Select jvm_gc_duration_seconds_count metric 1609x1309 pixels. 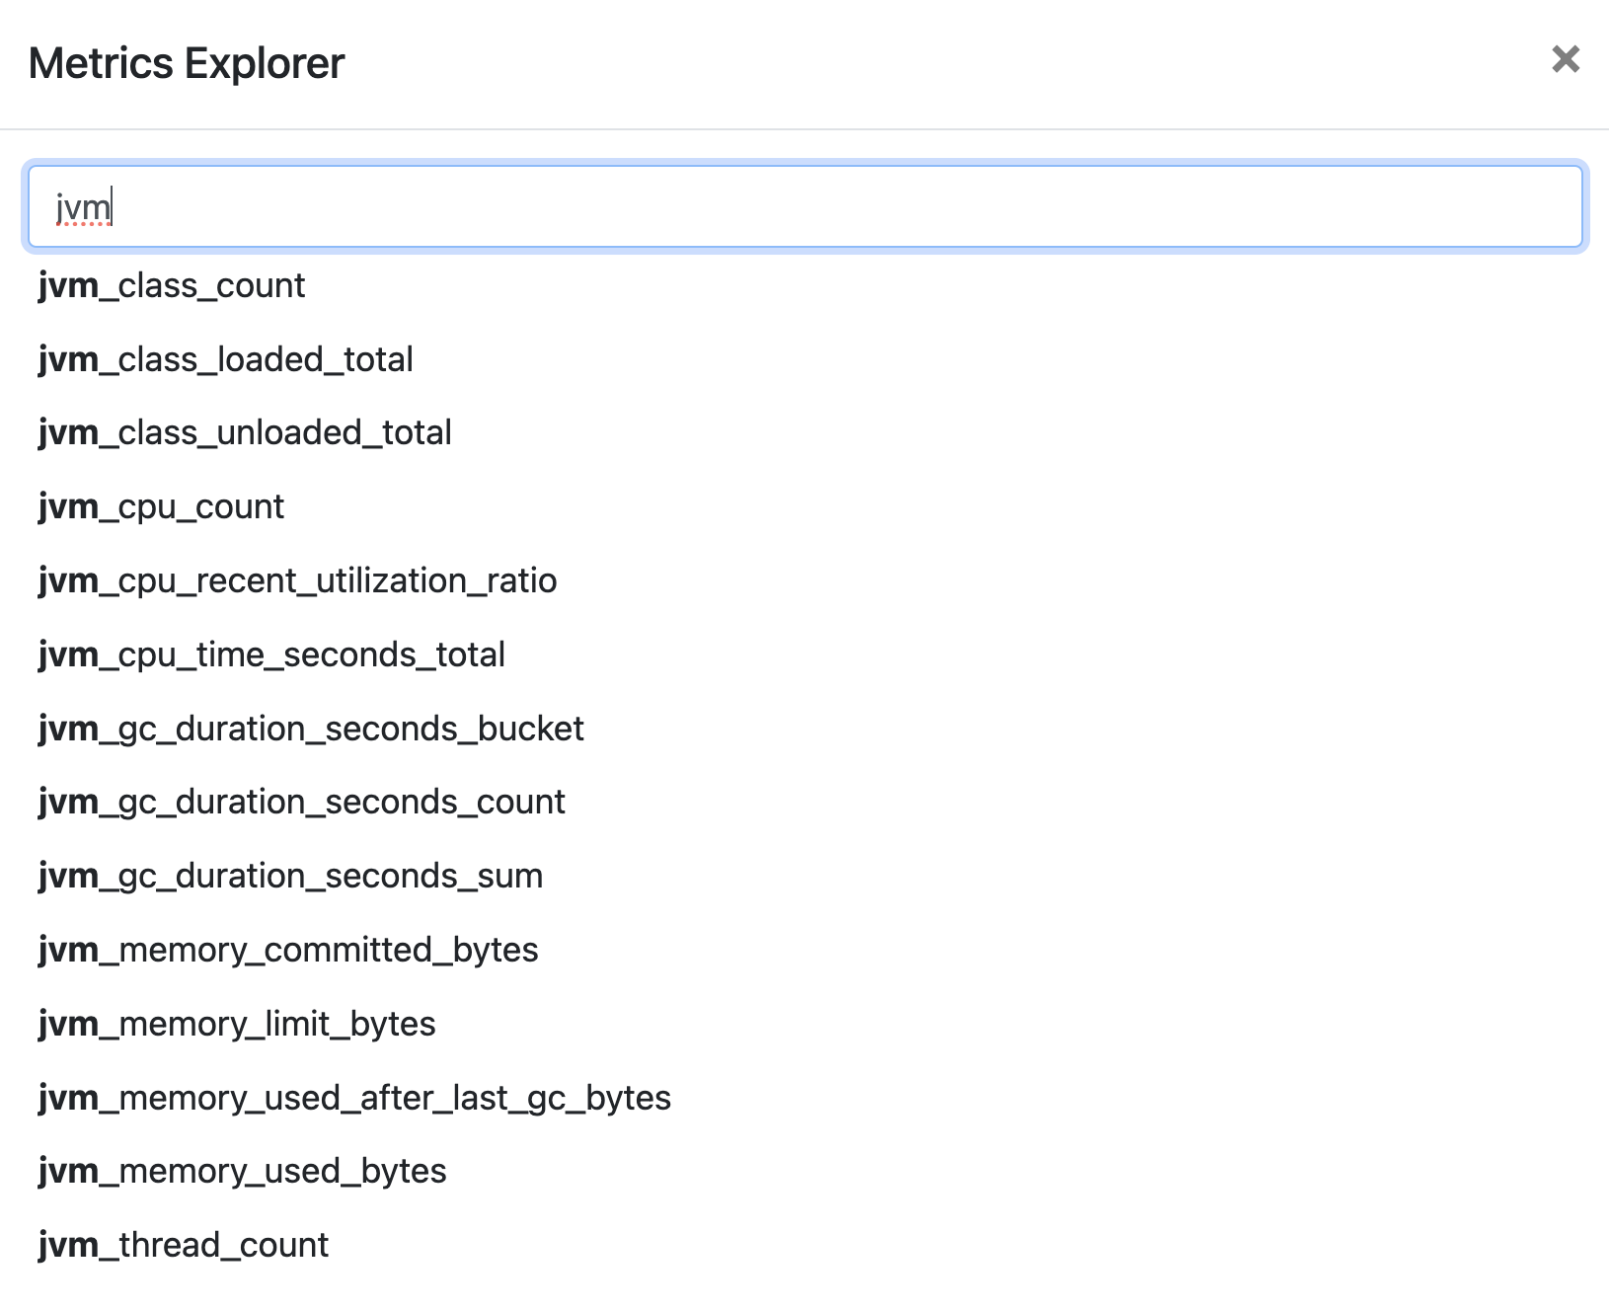coord(301,802)
